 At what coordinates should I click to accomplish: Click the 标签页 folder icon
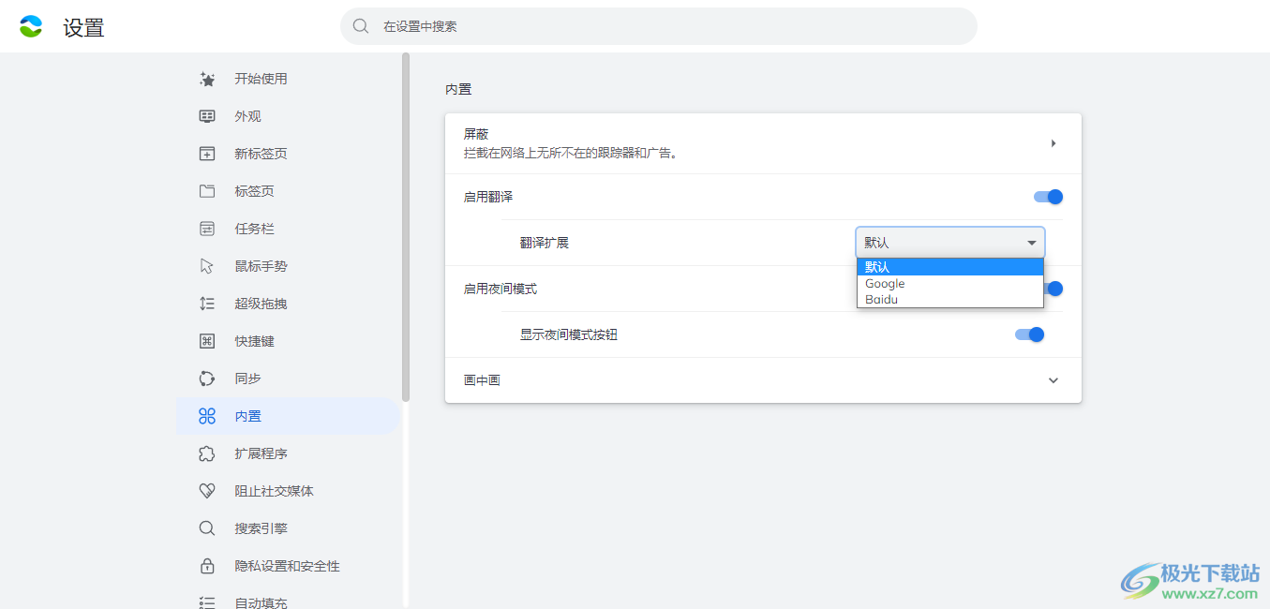[207, 191]
